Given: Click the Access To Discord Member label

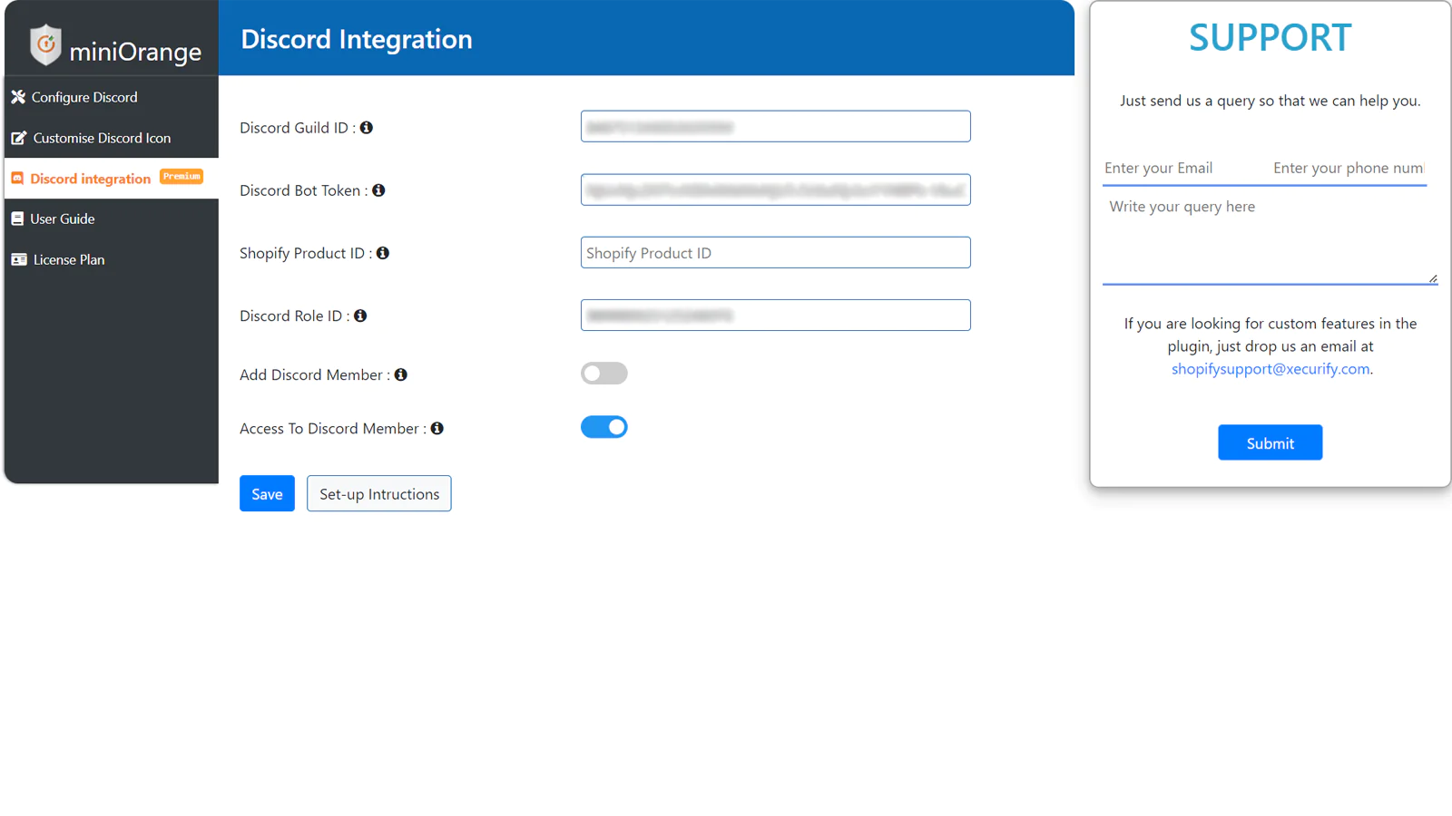Looking at the screenshot, I should pos(333,428).
